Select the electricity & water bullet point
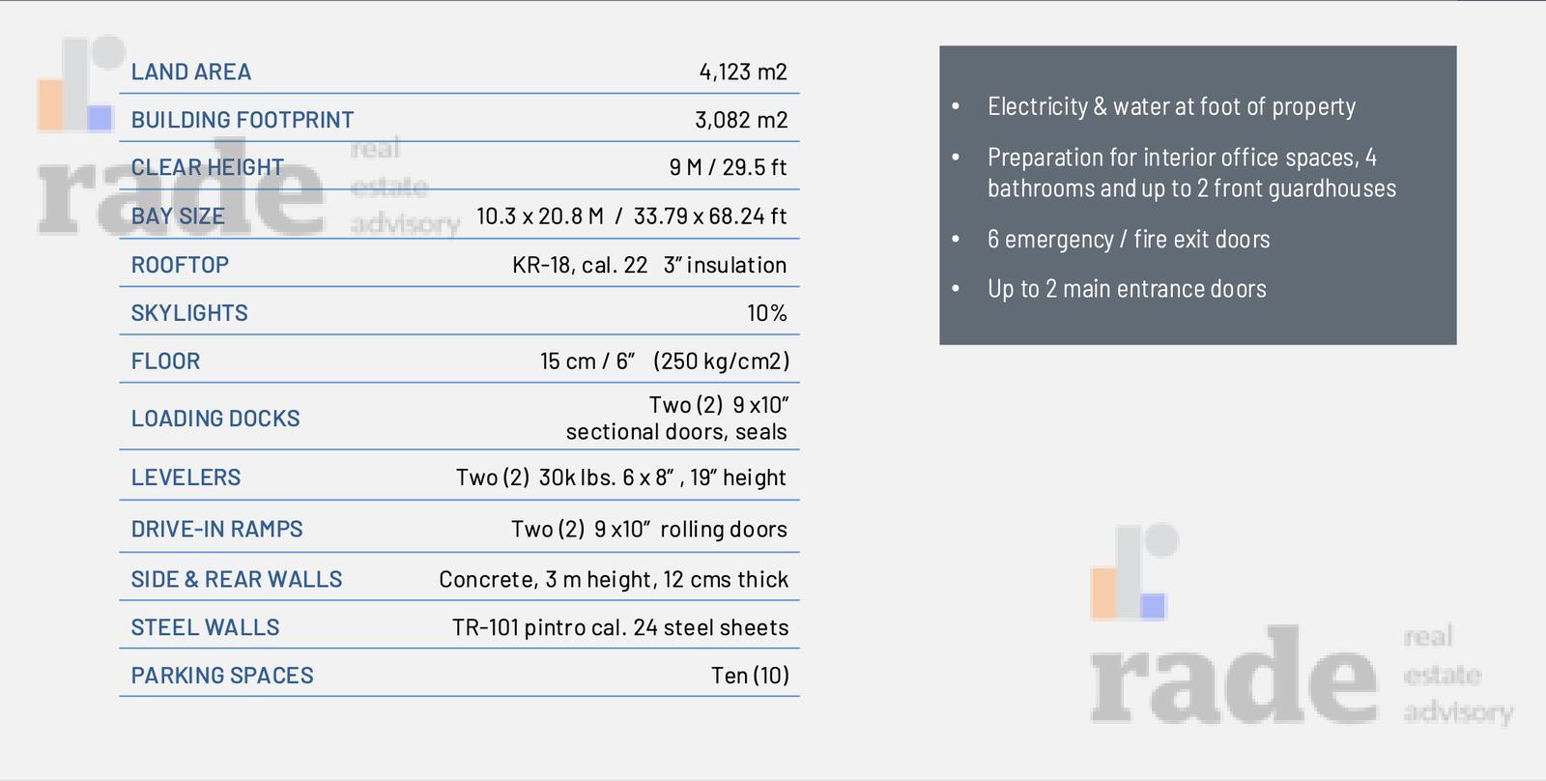Viewport: 1546px width, 781px height. tap(1171, 106)
